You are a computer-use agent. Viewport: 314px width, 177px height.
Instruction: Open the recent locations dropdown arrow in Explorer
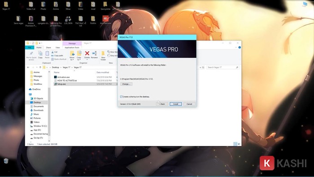pyautogui.click(x=37, y=67)
